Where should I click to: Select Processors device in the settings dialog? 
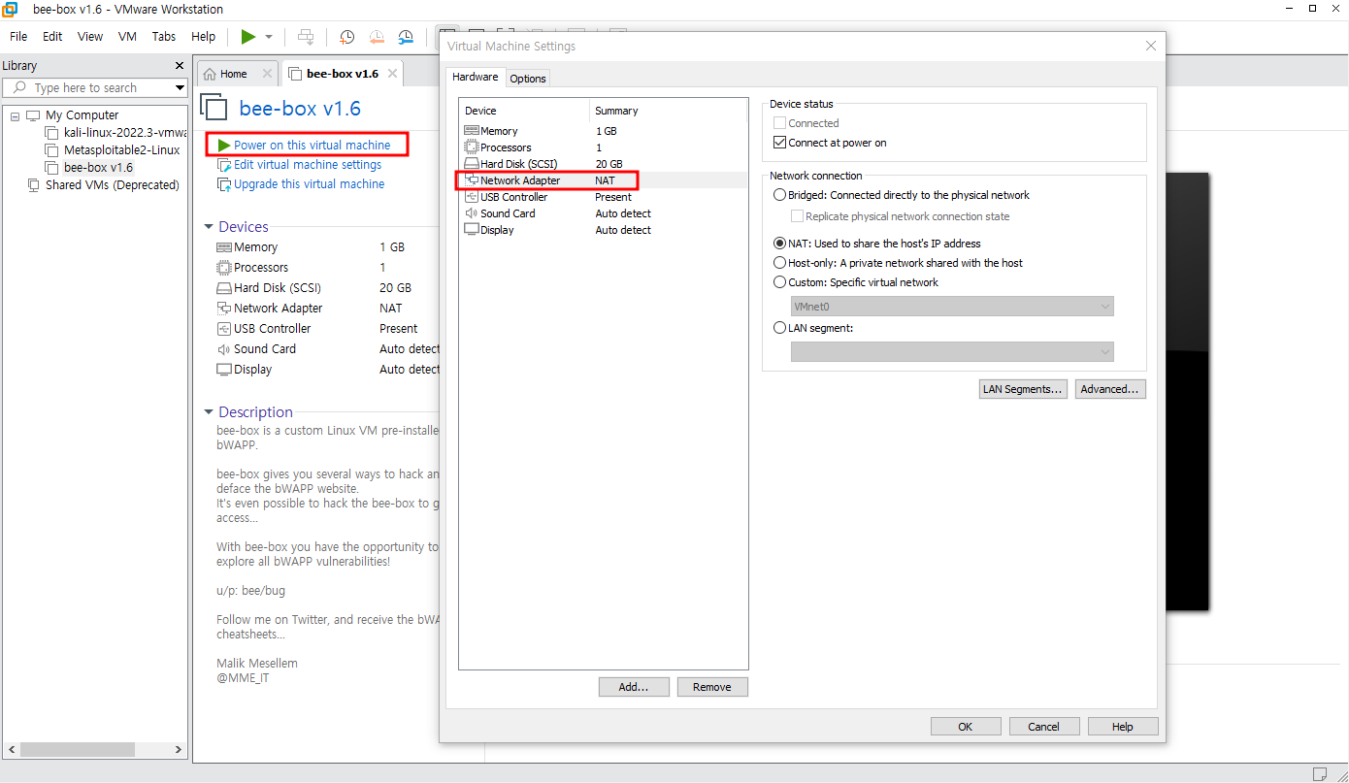click(x=603, y=147)
